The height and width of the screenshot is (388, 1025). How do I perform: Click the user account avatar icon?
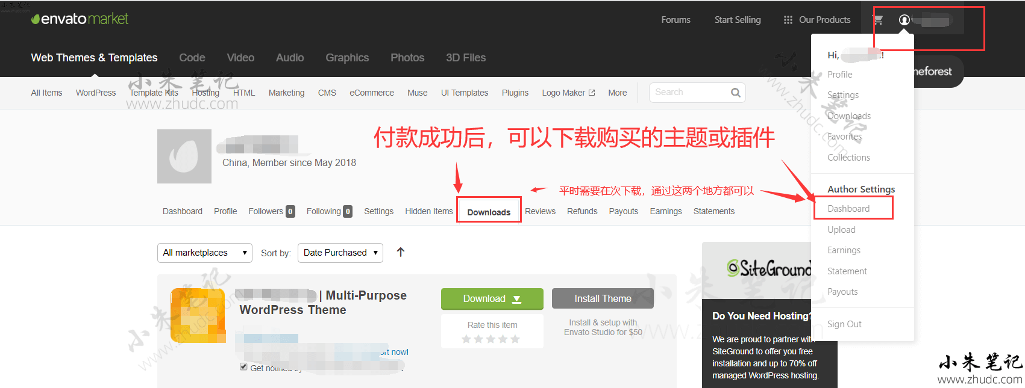pos(904,20)
